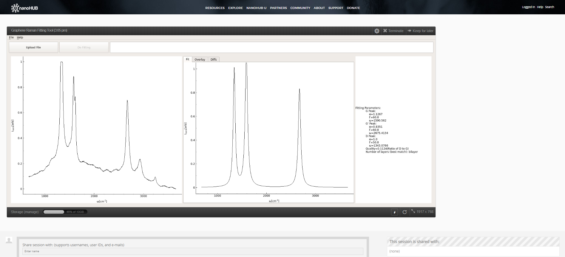Click the DONATE link
Screen dimensions: 565x257
[353, 8]
